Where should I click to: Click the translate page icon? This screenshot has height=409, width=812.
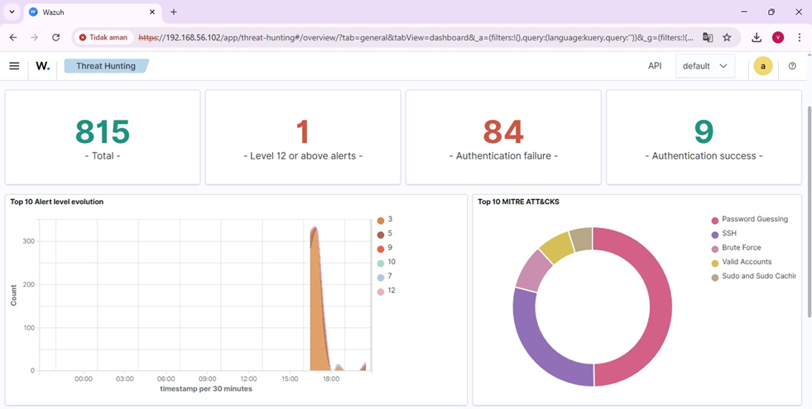point(708,37)
